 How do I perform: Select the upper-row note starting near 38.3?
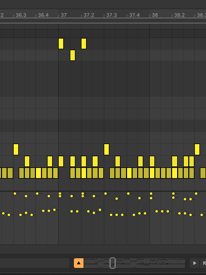(x=197, y=150)
